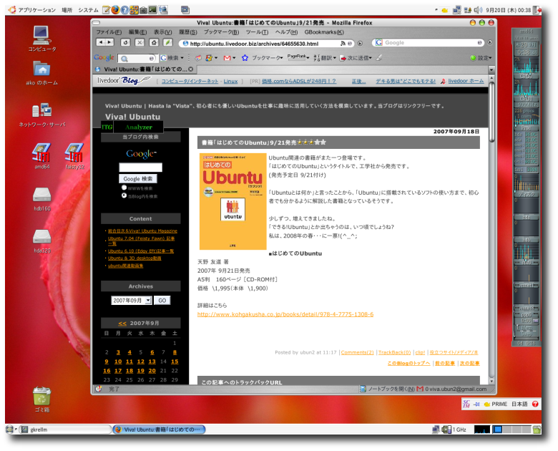Launch Firefox from the top panel

[115, 9]
